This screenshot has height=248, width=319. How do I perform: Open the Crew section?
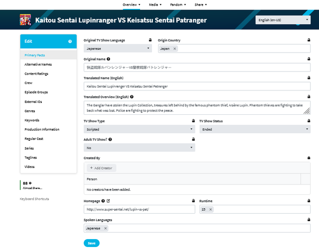point(28,83)
